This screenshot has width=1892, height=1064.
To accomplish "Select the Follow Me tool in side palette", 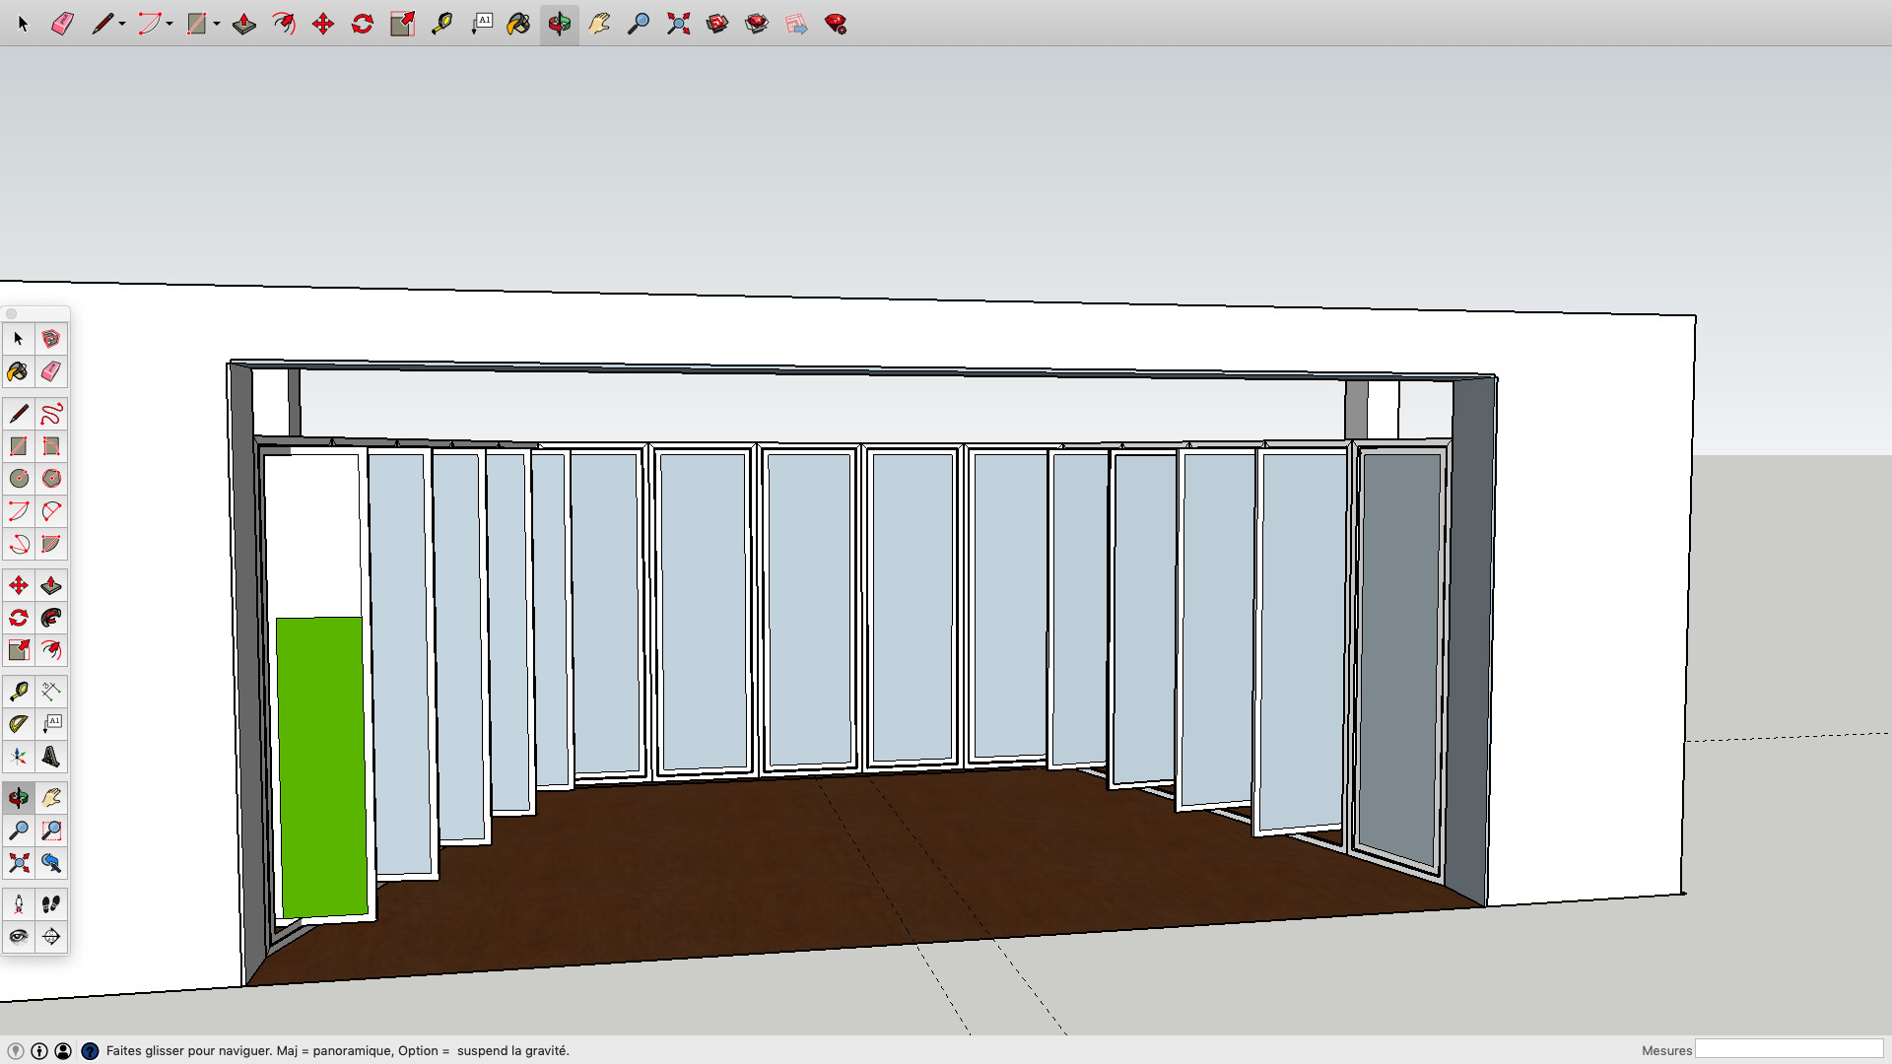I will (51, 618).
